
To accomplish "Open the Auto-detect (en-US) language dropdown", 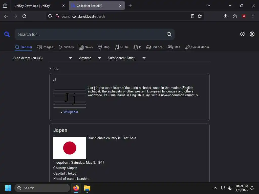I will (43, 58).
